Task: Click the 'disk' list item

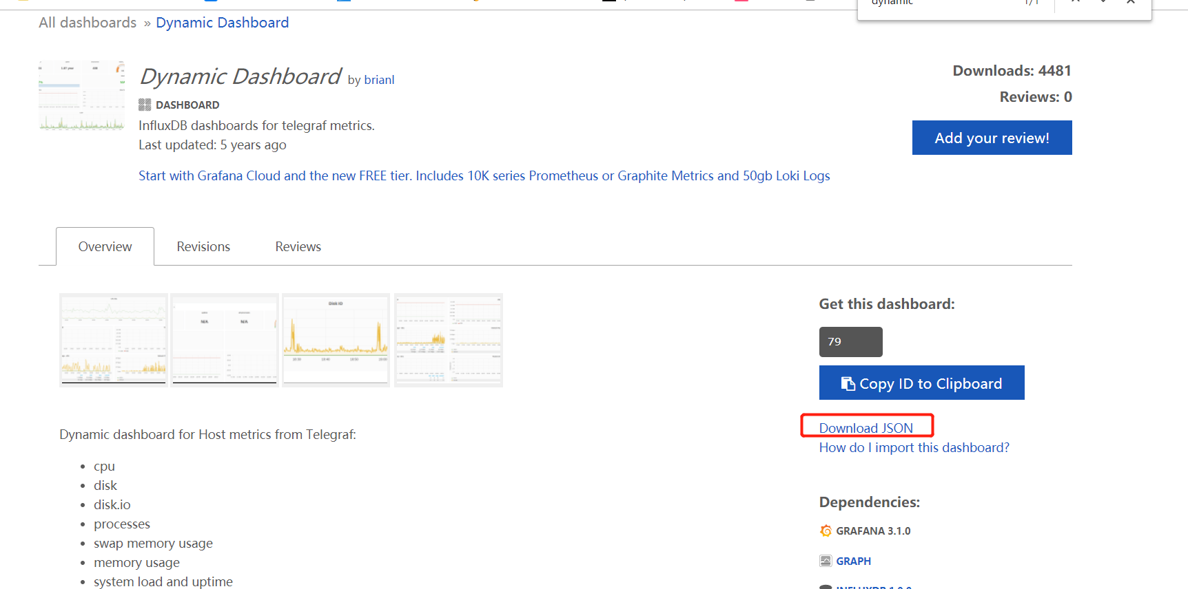Action: point(105,486)
